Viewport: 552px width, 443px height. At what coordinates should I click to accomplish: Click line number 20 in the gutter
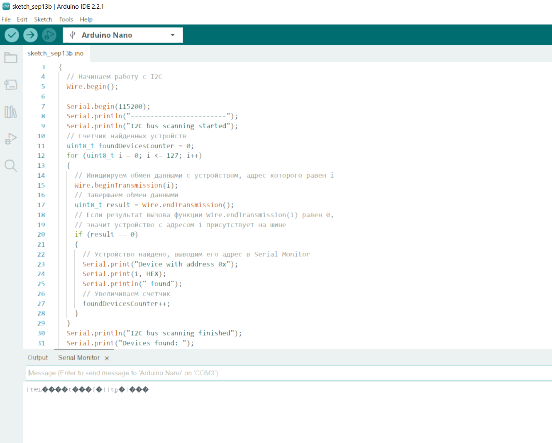tap(41, 235)
